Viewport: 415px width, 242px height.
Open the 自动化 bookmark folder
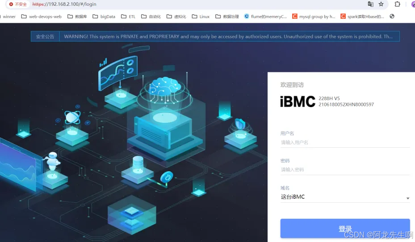tap(151, 17)
